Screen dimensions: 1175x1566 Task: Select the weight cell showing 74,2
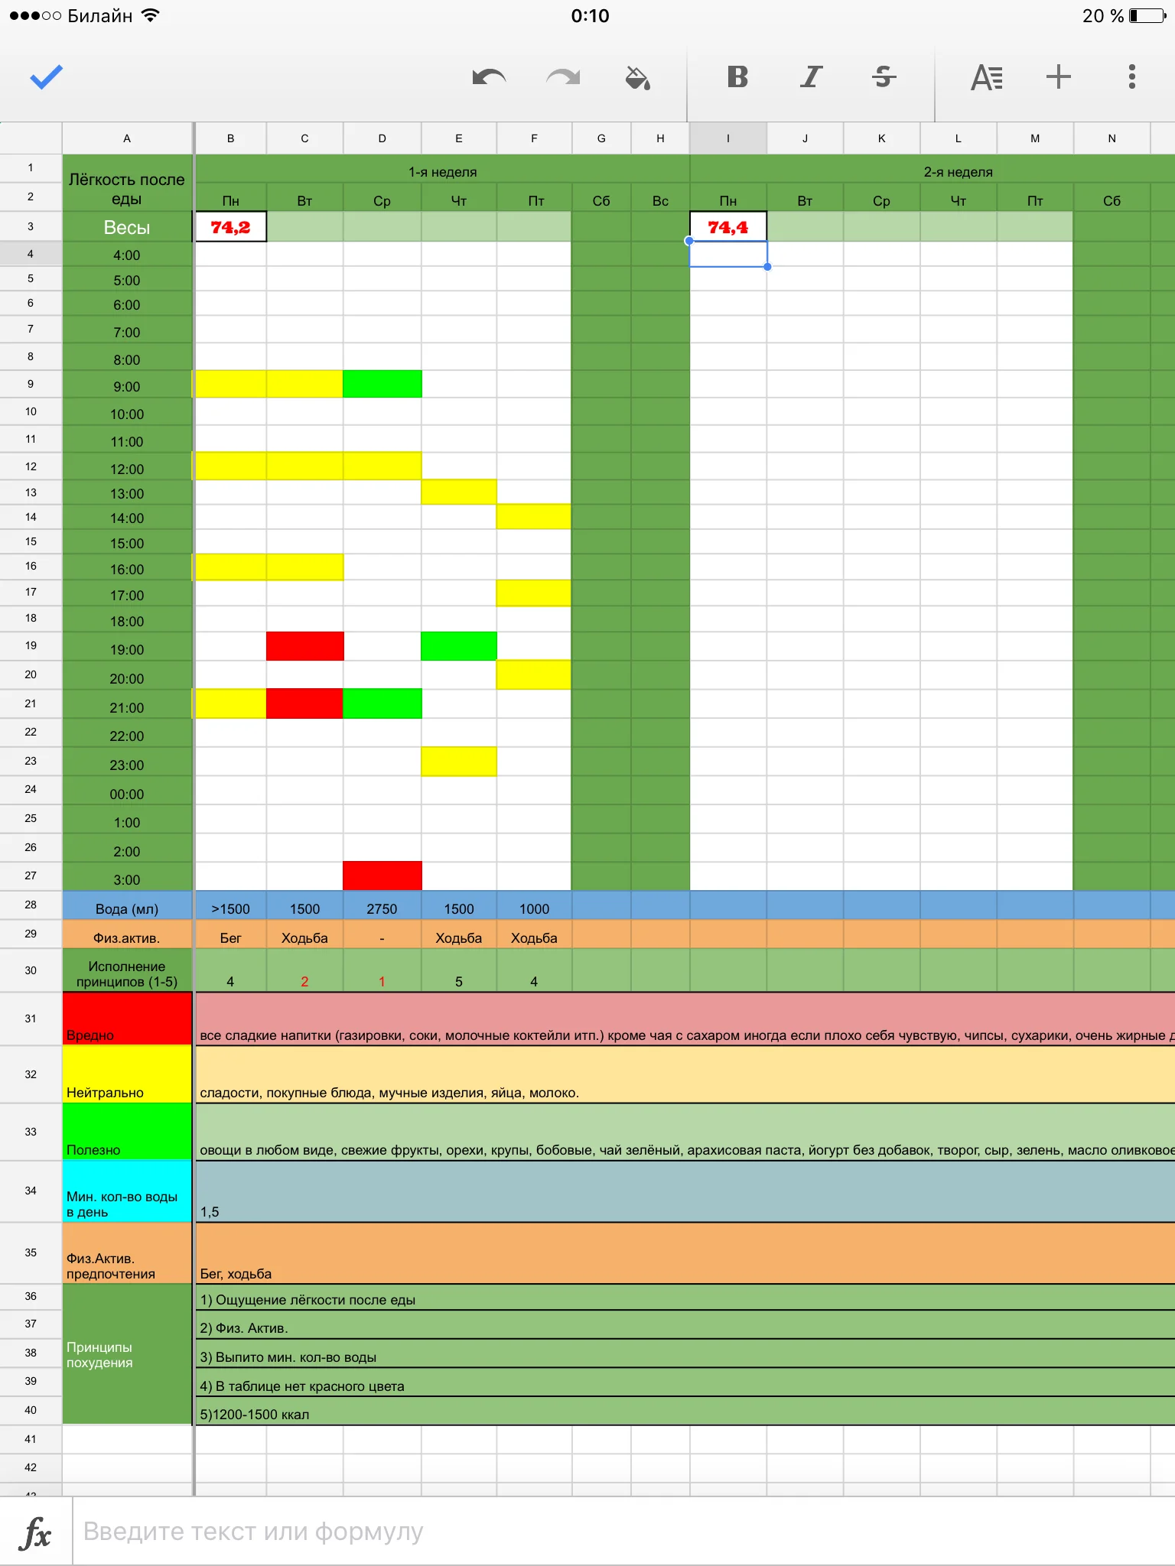[231, 227]
